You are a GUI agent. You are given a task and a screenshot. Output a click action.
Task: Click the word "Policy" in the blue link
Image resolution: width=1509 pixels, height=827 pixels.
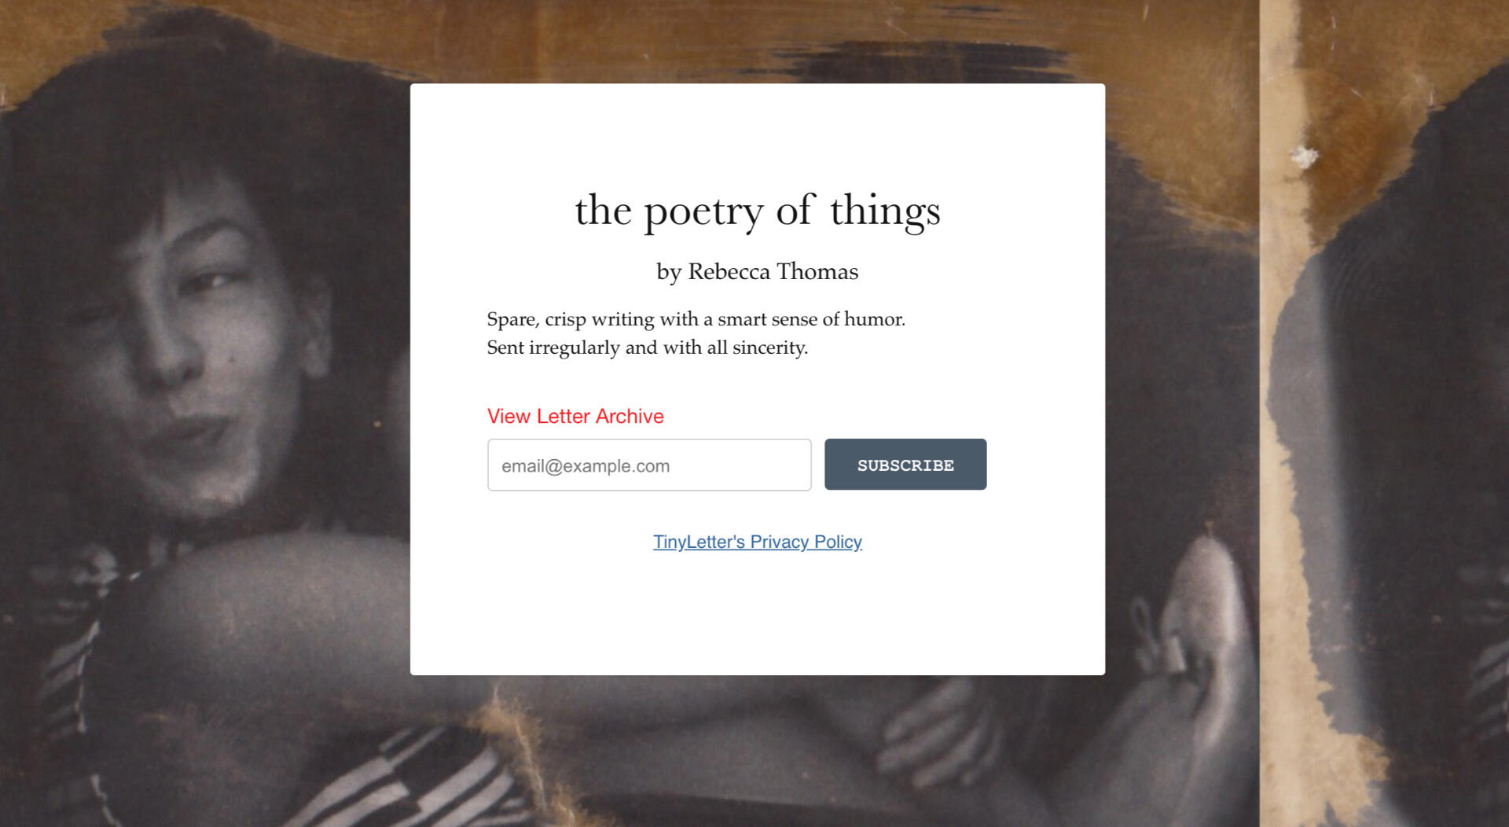(838, 542)
